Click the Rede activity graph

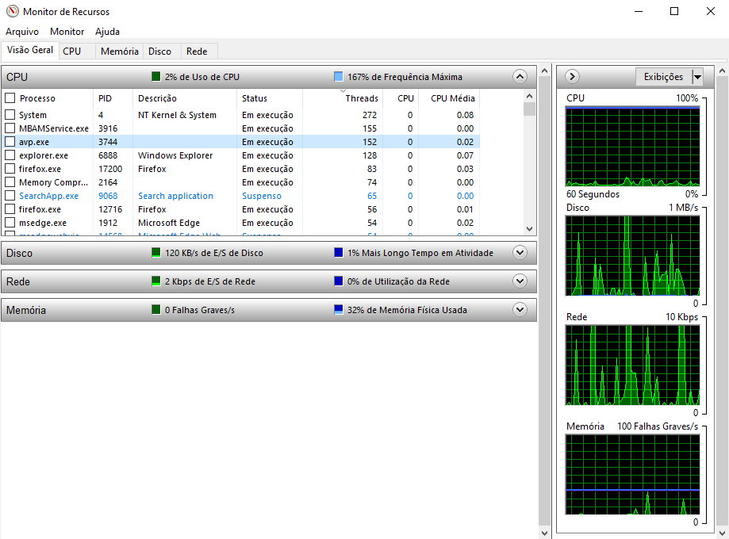pos(632,365)
